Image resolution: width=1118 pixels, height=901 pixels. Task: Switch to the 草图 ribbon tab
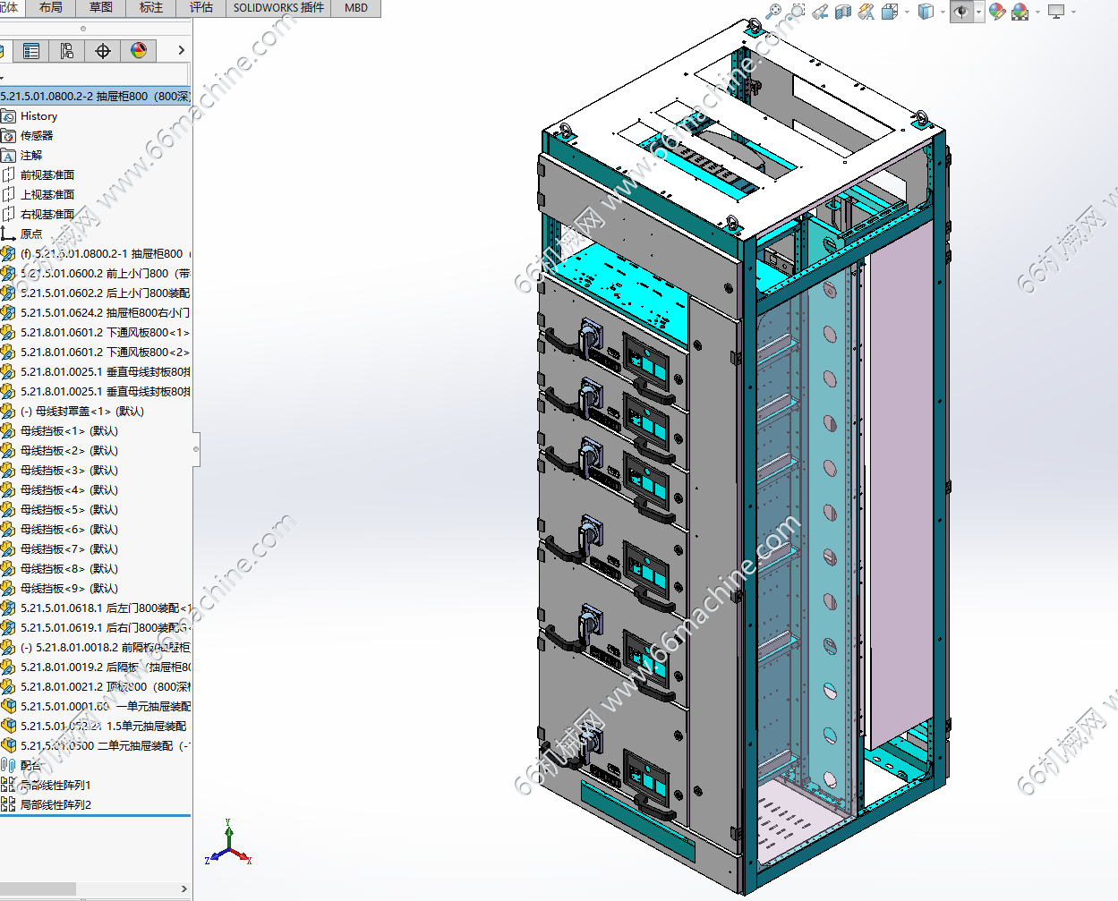pyautogui.click(x=101, y=8)
